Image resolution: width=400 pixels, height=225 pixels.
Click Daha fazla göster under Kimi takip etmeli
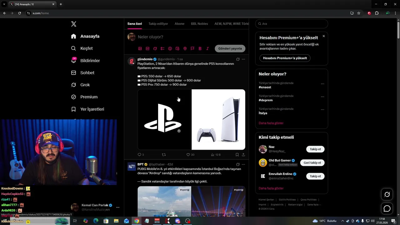pos(271,188)
